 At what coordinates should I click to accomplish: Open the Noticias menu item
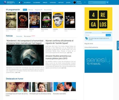pyautogui.click(x=61, y=3)
